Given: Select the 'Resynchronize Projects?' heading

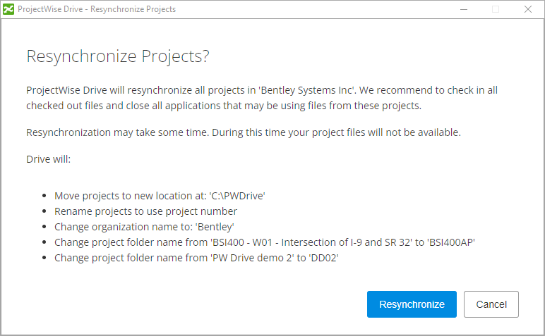Looking at the screenshot, I should pyautogui.click(x=118, y=56).
